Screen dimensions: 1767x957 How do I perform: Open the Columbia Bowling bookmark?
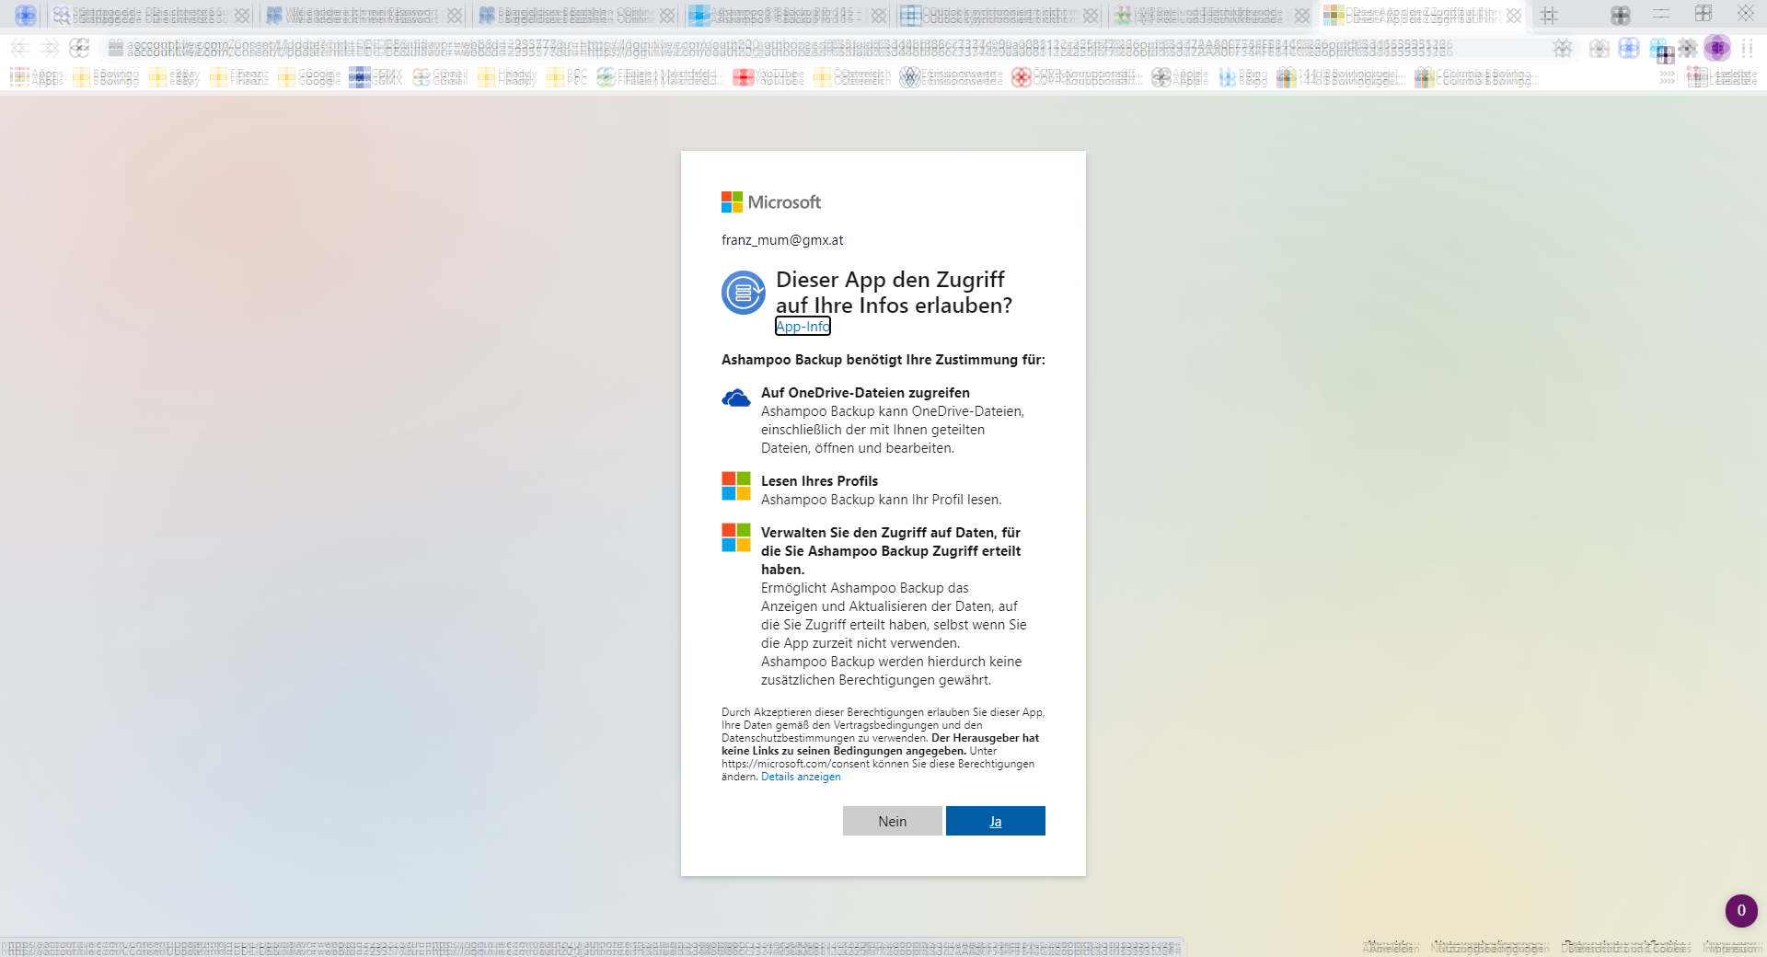1477,78
